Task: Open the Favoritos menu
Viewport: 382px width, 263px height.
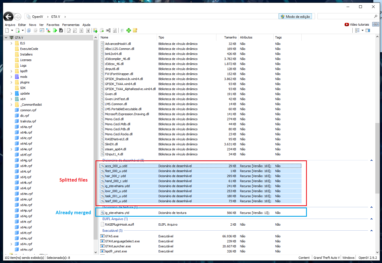Action: coord(53,25)
